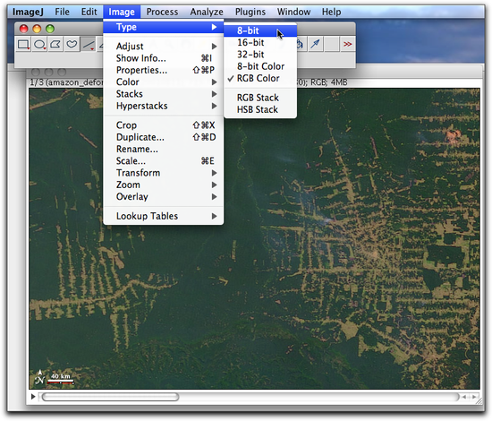Select the Flood Fill bucket tool
Viewport: 492px width, 421px height.
(301, 44)
